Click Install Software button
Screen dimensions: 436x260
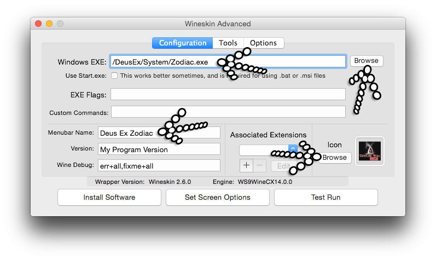click(x=109, y=198)
